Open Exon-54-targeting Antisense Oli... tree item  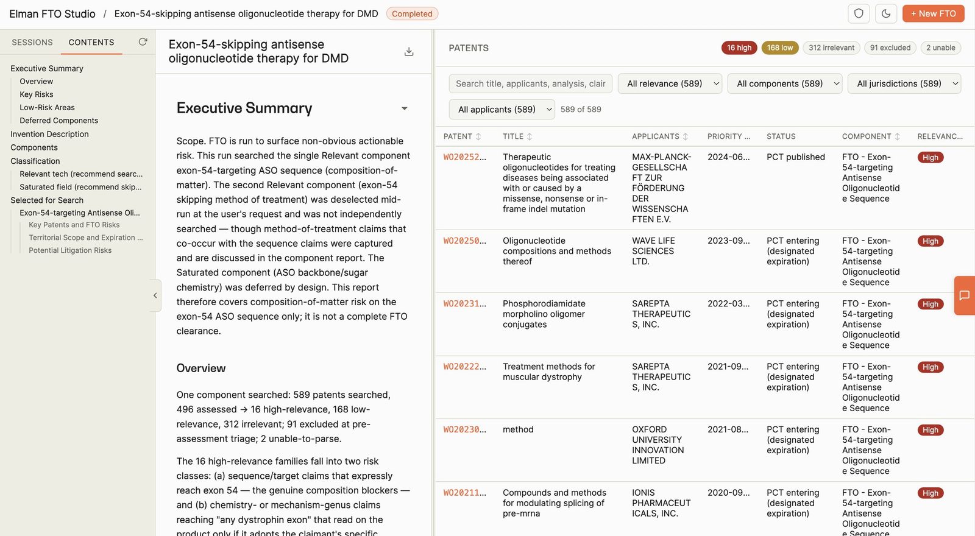pos(80,213)
